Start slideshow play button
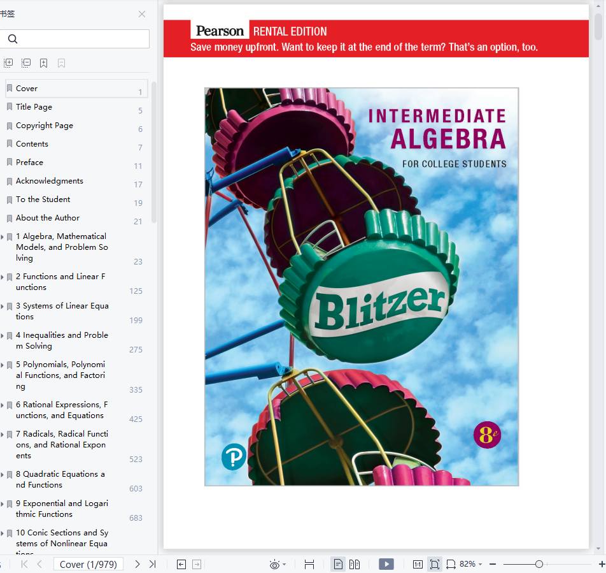Screen dimensions: 606x573 pos(386,564)
